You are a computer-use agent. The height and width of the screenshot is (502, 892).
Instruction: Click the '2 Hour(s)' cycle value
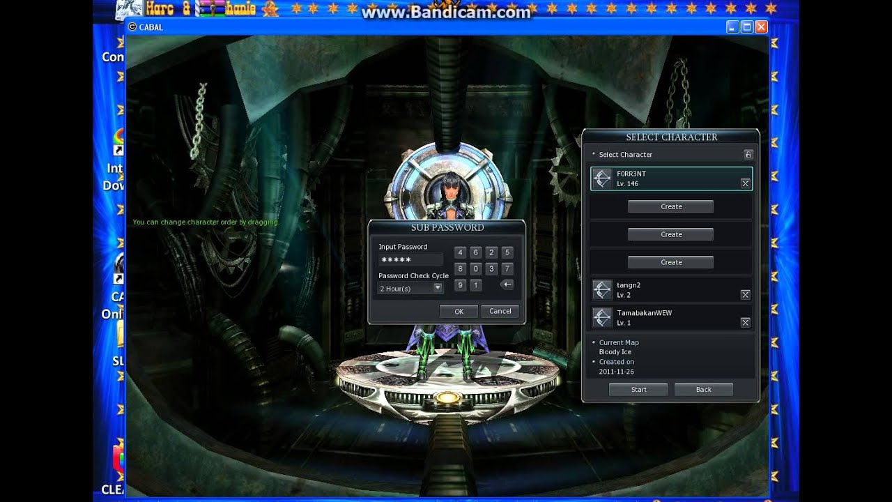[395, 289]
